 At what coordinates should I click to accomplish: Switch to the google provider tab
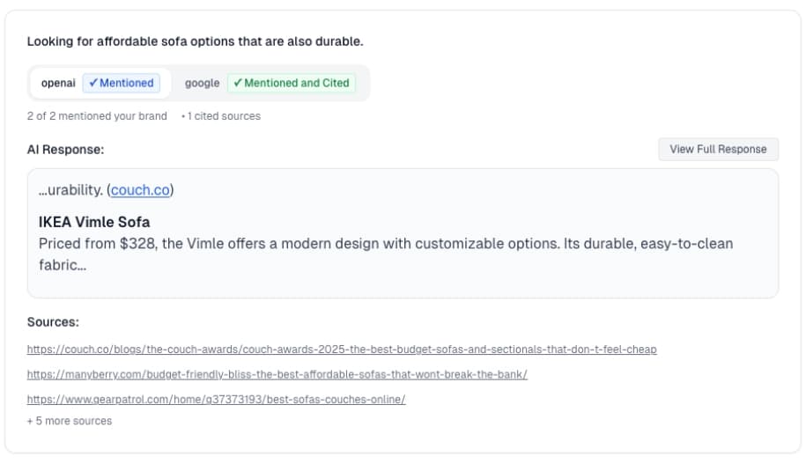[270, 83]
